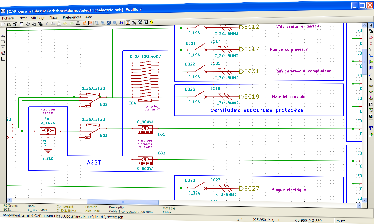The height and width of the screenshot is (224, 374).
Task: Select the Place component tool
Action: click(x=371, y=38)
